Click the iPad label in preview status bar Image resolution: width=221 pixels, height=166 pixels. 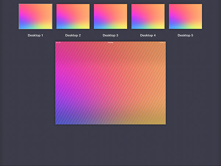click(x=57, y=43)
